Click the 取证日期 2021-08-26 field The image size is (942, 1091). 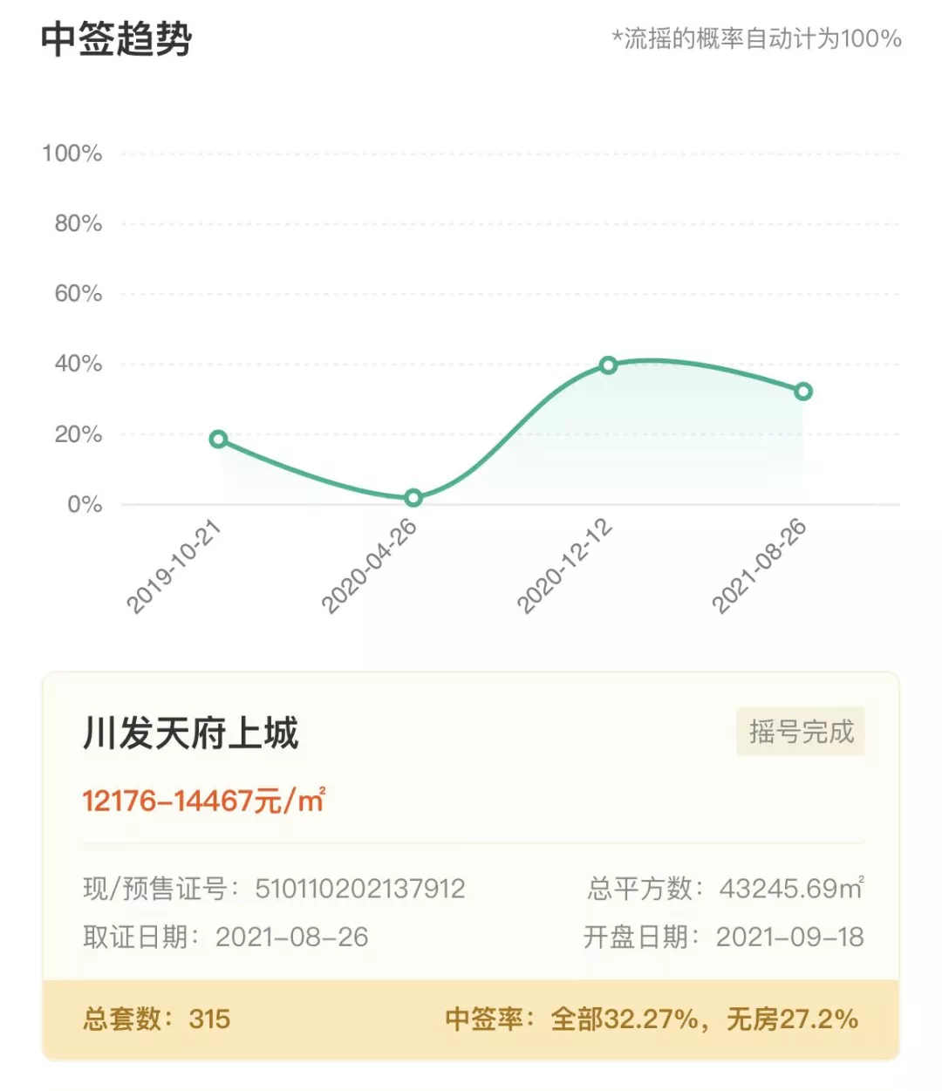[x=226, y=937]
